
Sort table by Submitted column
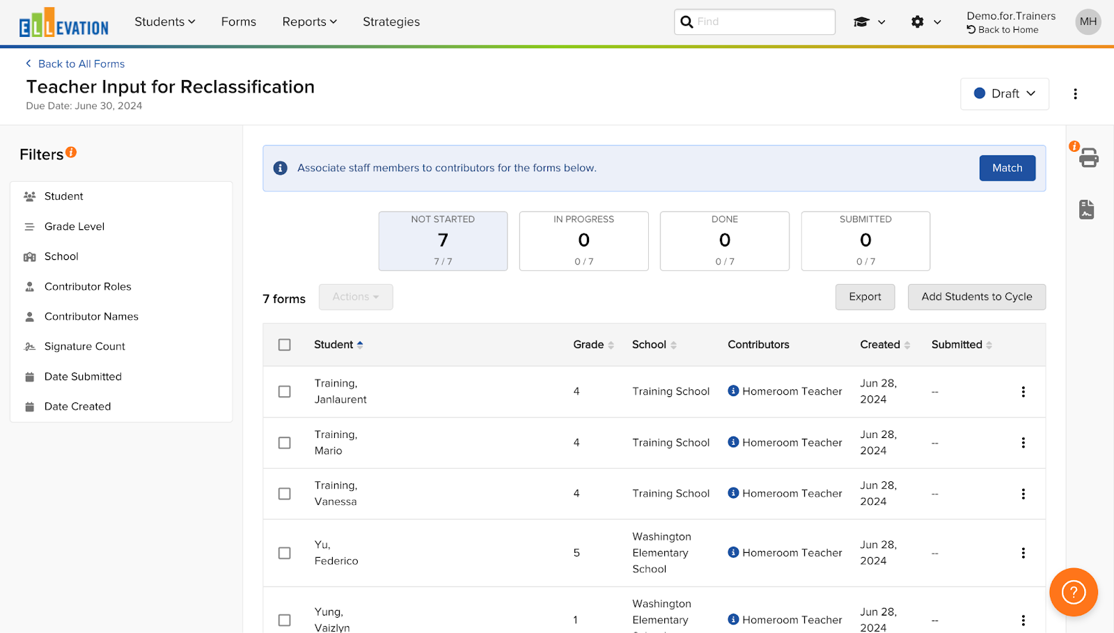962,345
